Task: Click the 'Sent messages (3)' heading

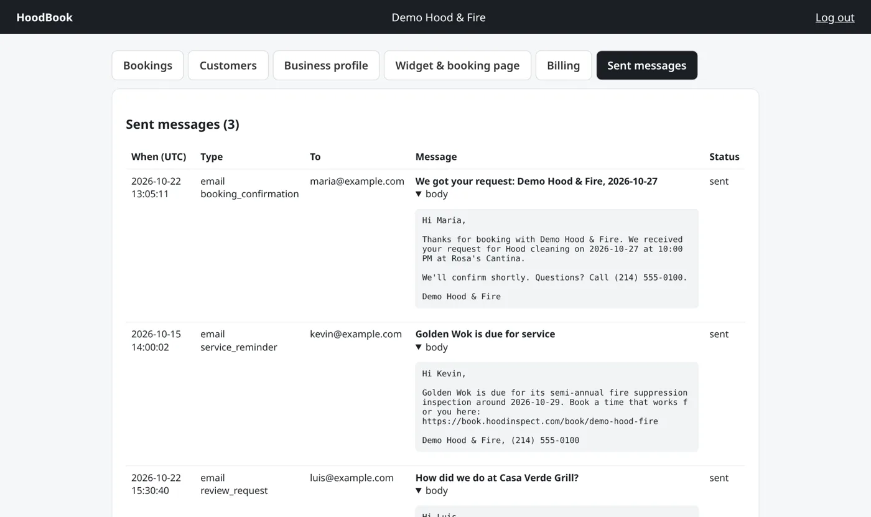Action: point(182,124)
